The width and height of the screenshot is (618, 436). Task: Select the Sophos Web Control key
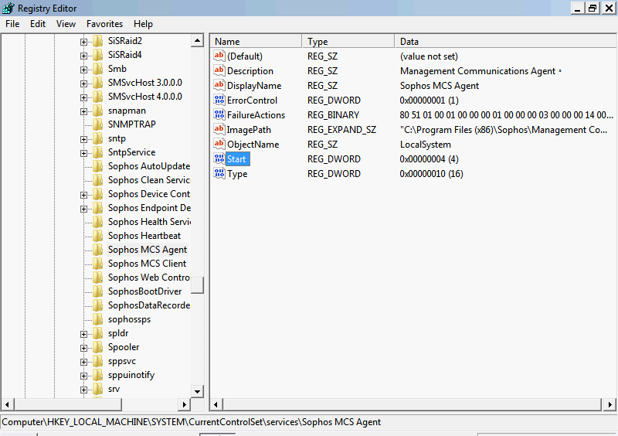tap(149, 278)
